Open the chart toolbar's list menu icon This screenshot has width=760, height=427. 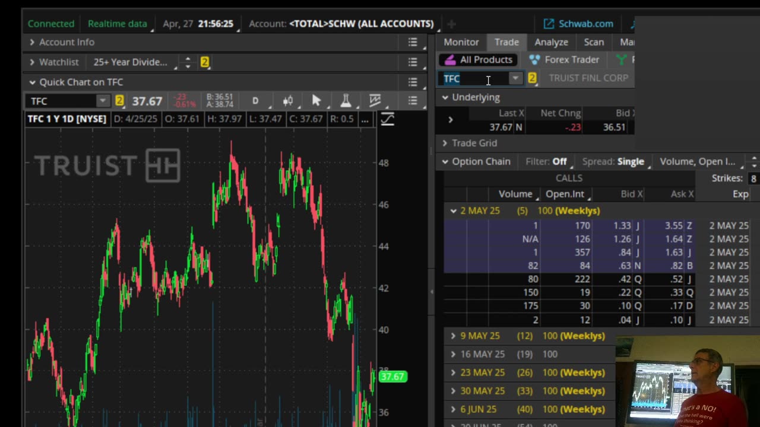(413, 101)
